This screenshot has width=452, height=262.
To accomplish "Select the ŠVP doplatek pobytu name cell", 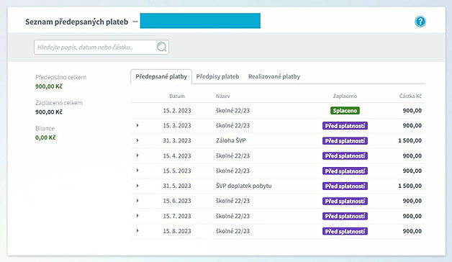I will pyautogui.click(x=243, y=186).
